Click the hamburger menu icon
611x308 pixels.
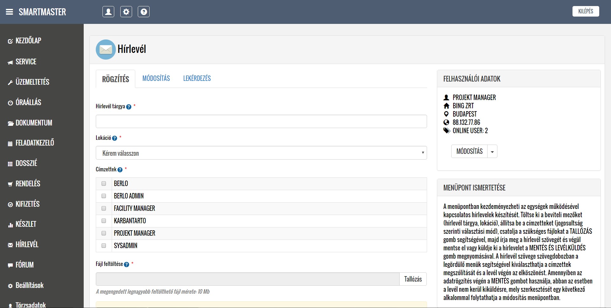click(x=10, y=12)
